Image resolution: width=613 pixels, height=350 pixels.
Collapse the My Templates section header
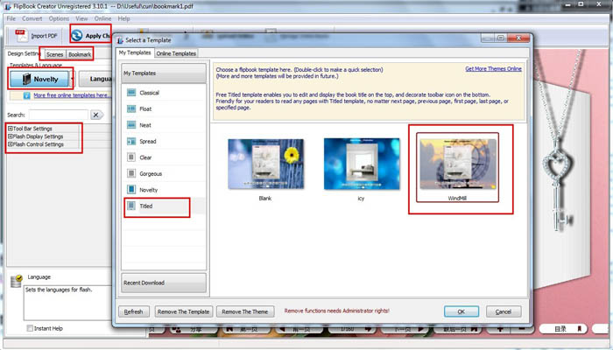[164, 73]
